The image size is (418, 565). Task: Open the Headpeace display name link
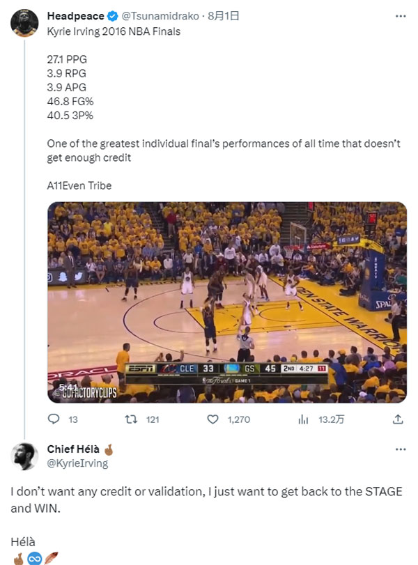(75, 16)
